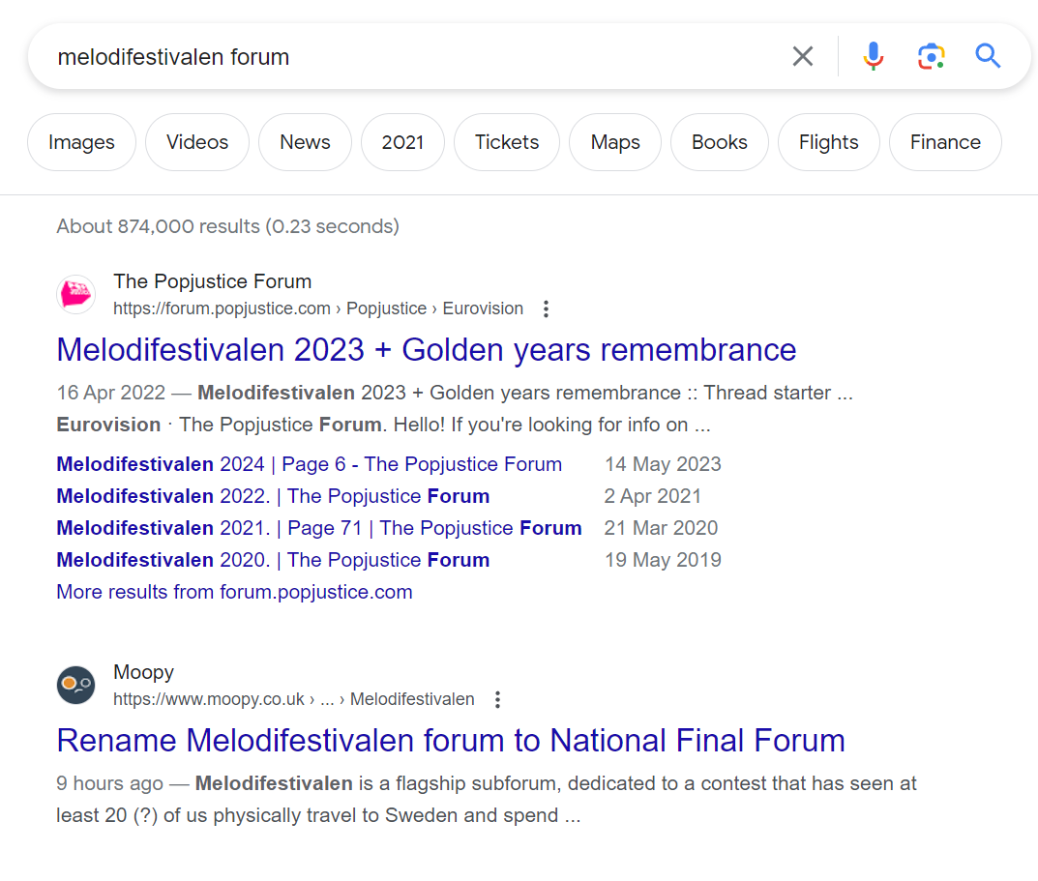Click the '16 Apr 2022' snippet date
This screenshot has width=1038, height=881.
coord(110,394)
